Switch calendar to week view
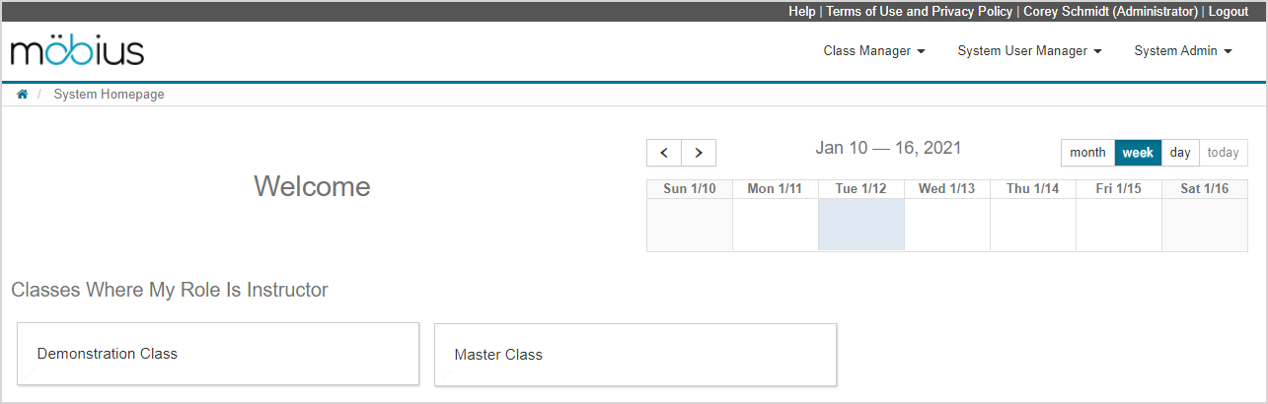 (1138, 153)
